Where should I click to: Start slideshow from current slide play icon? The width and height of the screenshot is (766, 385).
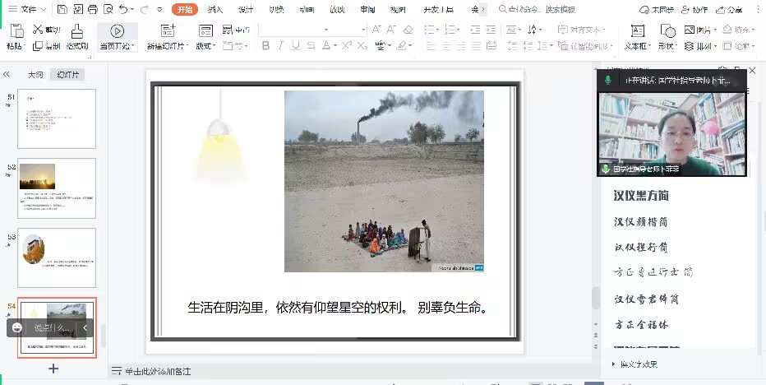pos(117,31)
